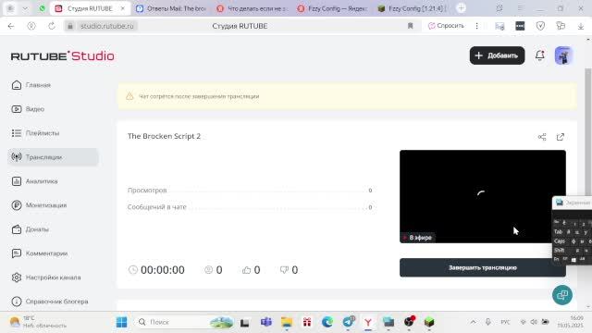Switch to Fzzy Config [1.21.4] tab
The height and width of the screenshot is (333, 592).
(413, 8)
